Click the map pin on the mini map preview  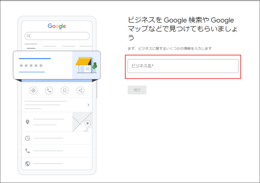click(88, 124)
